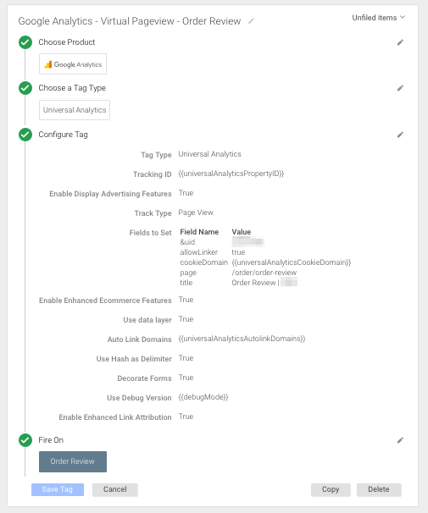The width and height of the screenshot is (428, 513).
Task: Select the Google Analytics product card
Action: (x=73, y=64)
